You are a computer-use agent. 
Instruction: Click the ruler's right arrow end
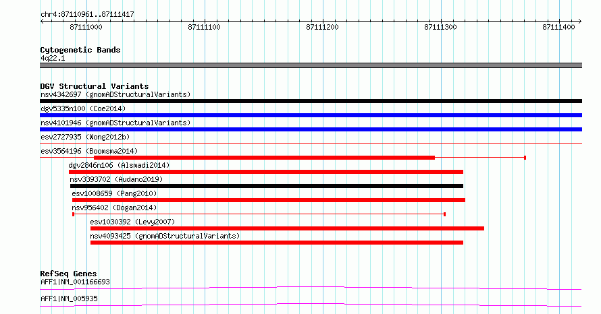[580, 22]
